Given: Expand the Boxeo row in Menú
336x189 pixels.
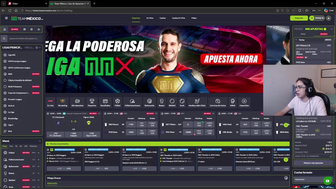Looking at the screenshot, I should click(39, 173).
